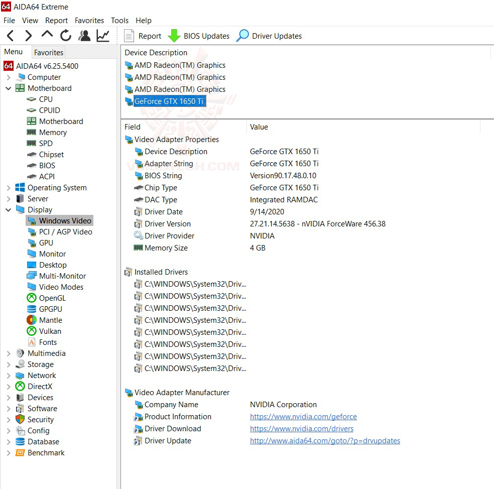
Task: Expand the Devices tree node
Action: pyautogui.click(x=9, y=398)
